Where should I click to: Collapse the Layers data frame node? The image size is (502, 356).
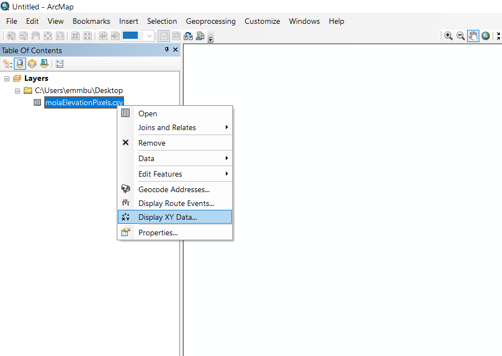(x=7, y=79)
